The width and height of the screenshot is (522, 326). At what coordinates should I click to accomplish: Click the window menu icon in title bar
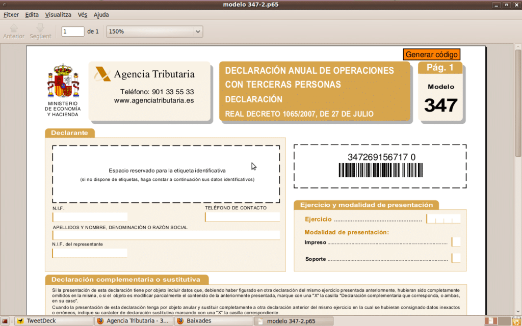(x=4, y=5)
